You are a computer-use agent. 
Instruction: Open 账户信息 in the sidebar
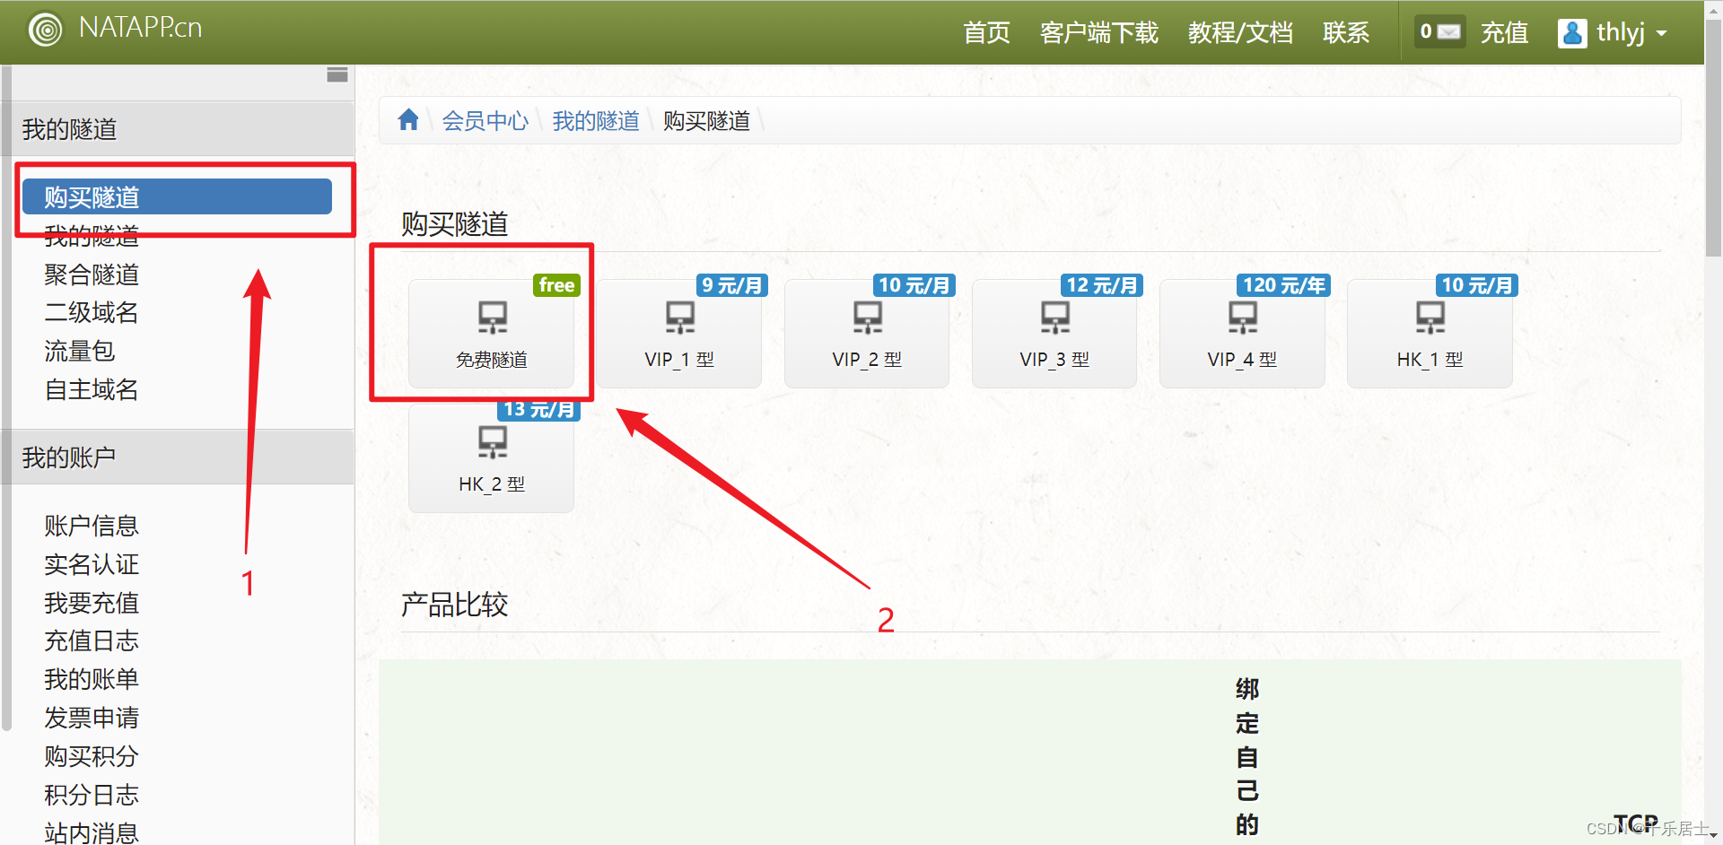point(92,526)
